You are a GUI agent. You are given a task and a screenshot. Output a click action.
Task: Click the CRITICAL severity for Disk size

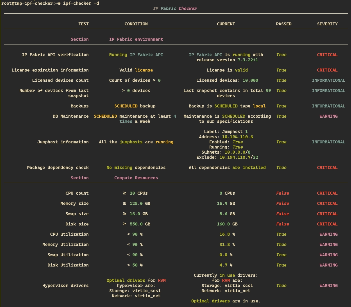327,224
